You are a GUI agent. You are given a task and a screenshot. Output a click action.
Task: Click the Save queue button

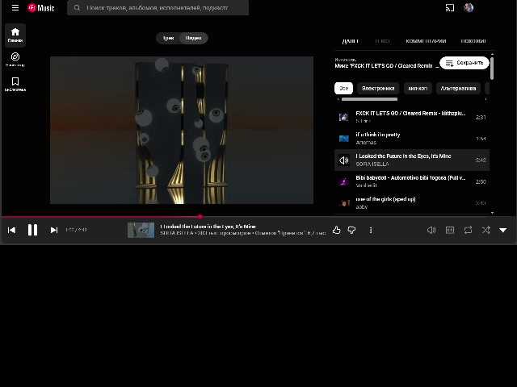464,63
